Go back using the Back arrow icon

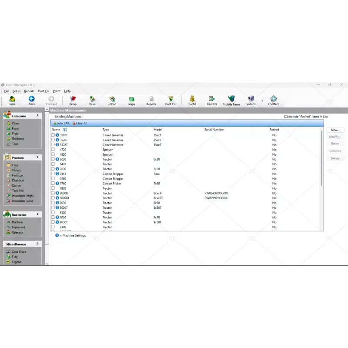point(32,100)
